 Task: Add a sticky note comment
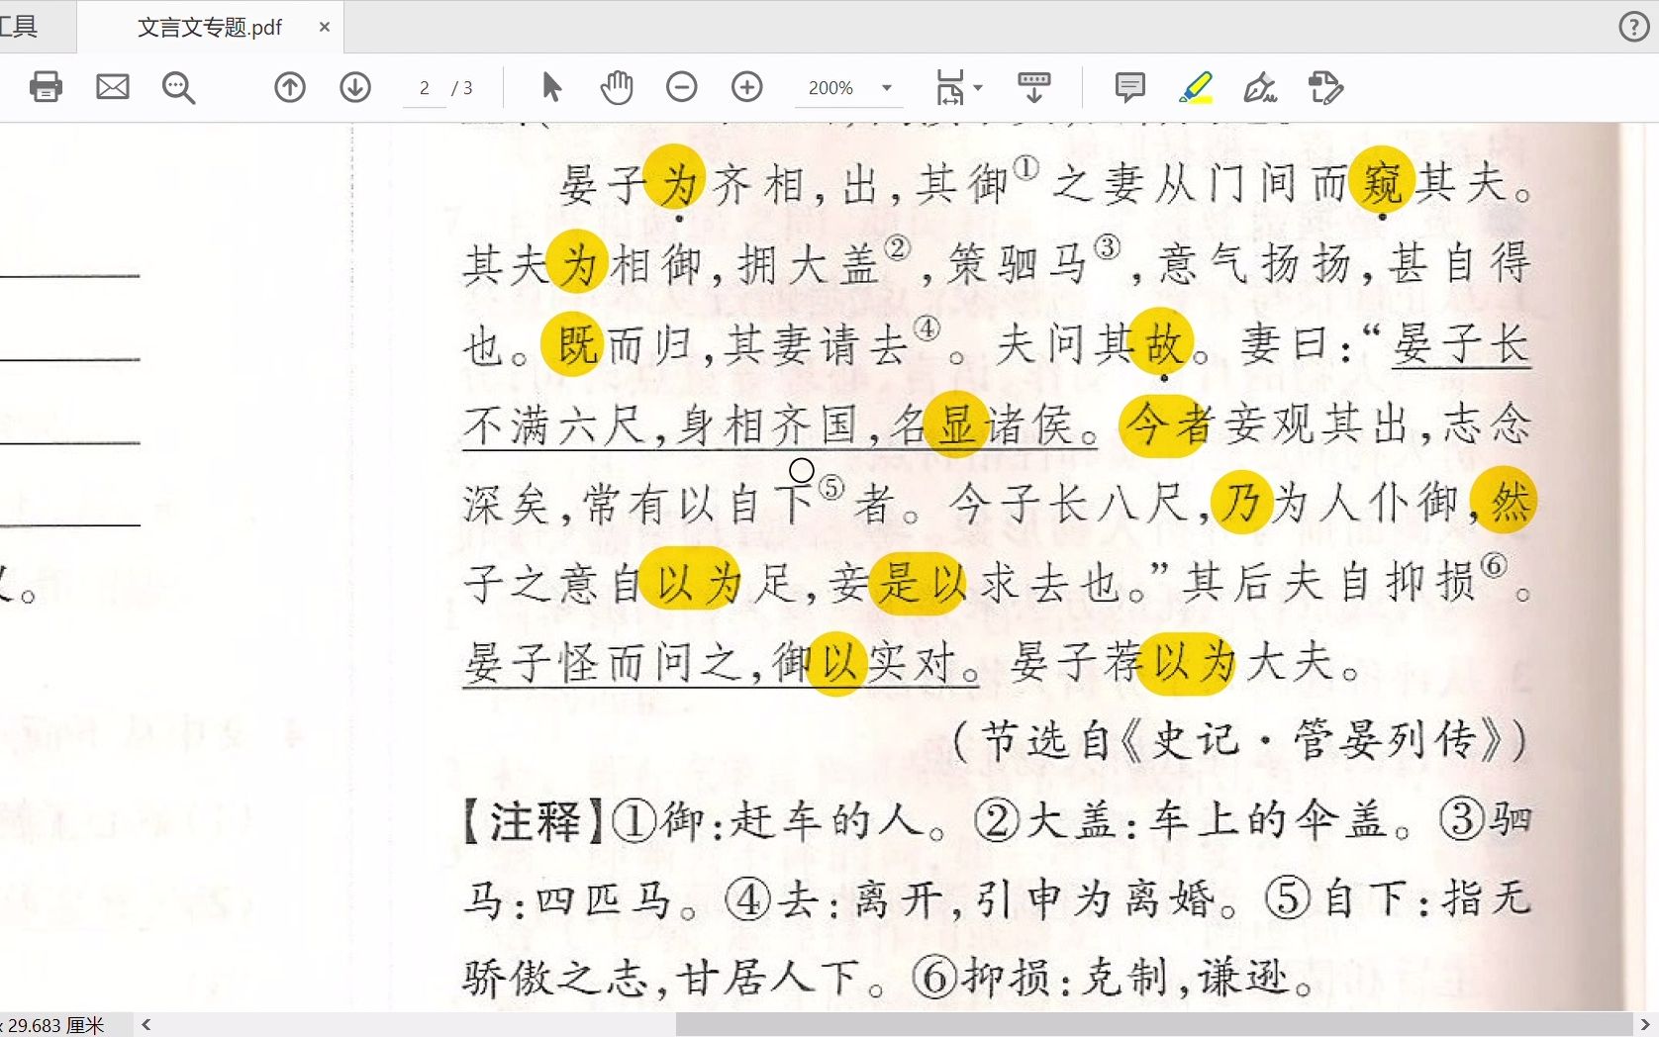1129,87
